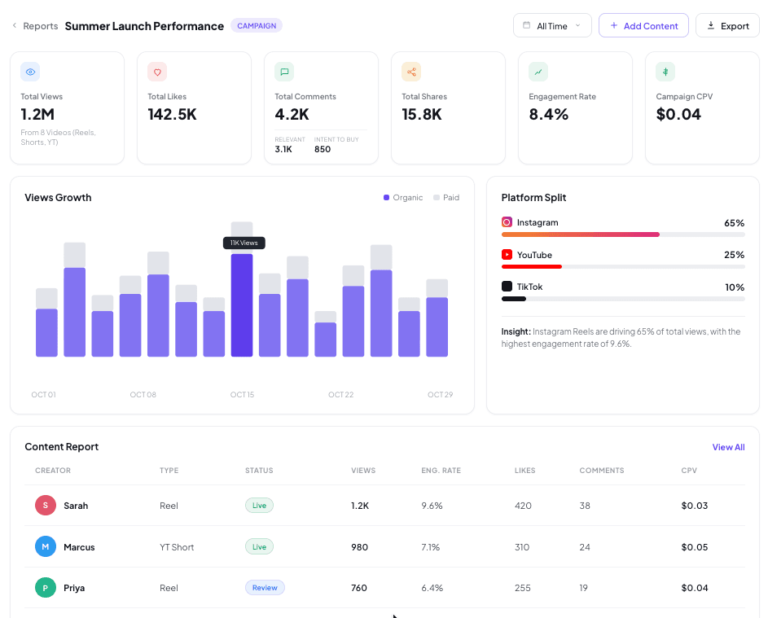Click the heart icon on Total Likes card
The height and width of the screenshot is (618, 768).
157,72
